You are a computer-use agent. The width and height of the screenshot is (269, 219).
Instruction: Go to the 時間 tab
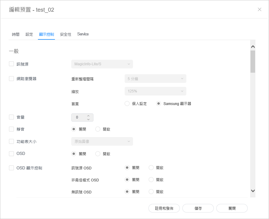point(16,34)
